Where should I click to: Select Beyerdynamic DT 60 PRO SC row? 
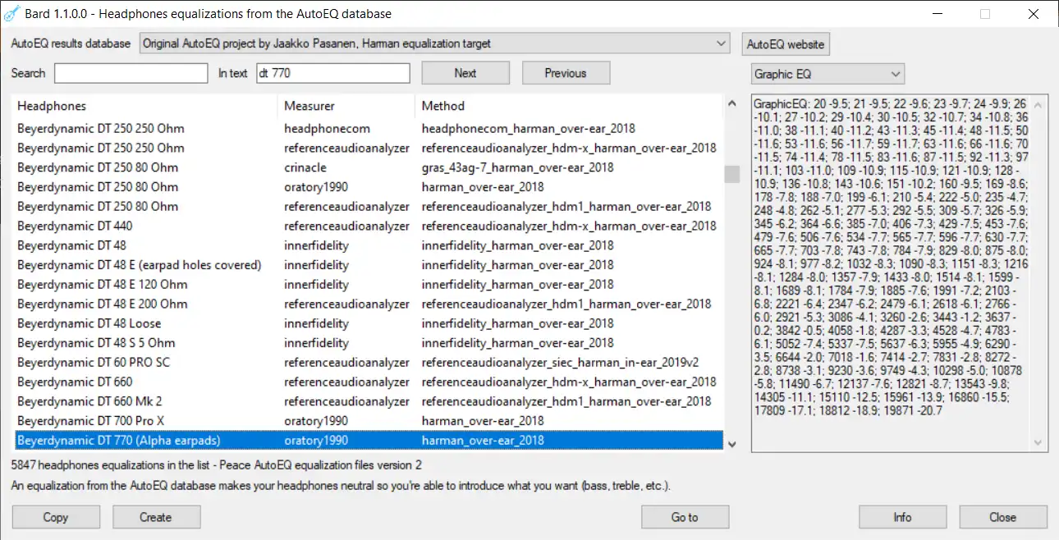368,362
